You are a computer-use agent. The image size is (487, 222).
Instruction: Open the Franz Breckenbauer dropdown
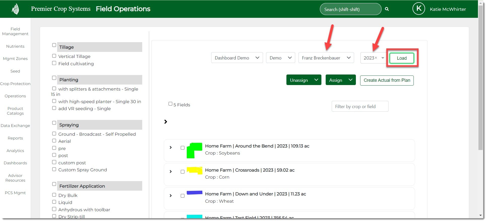(326, 58)
